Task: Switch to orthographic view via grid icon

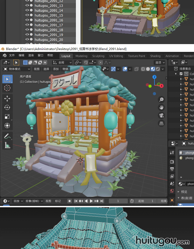Action: click(161, 123)
